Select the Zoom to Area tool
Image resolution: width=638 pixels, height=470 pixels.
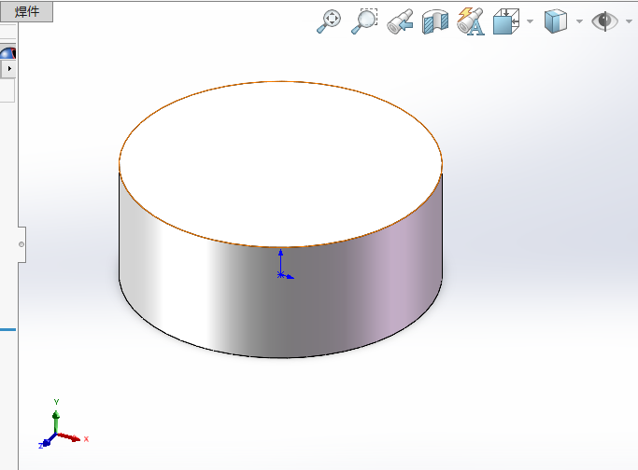click(x=364, y=21)
